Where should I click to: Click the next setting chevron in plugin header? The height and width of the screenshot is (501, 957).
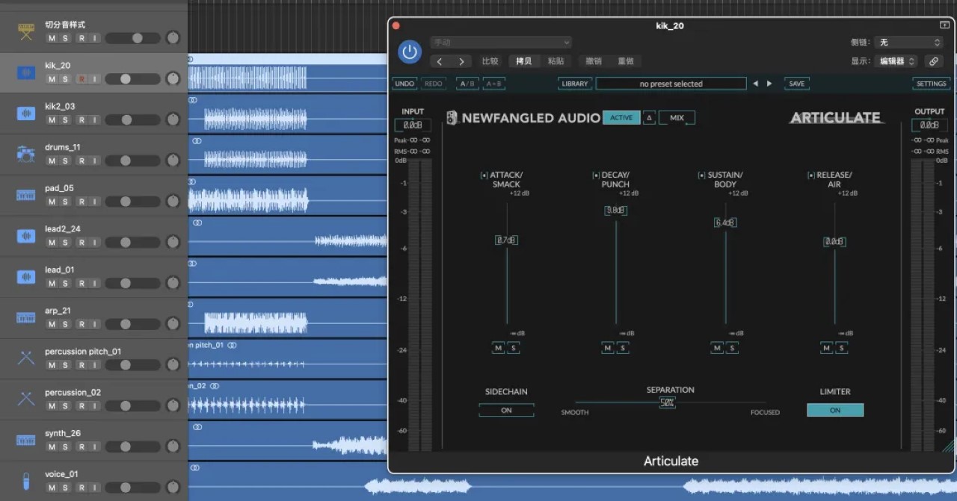click(x=461, y=61)
